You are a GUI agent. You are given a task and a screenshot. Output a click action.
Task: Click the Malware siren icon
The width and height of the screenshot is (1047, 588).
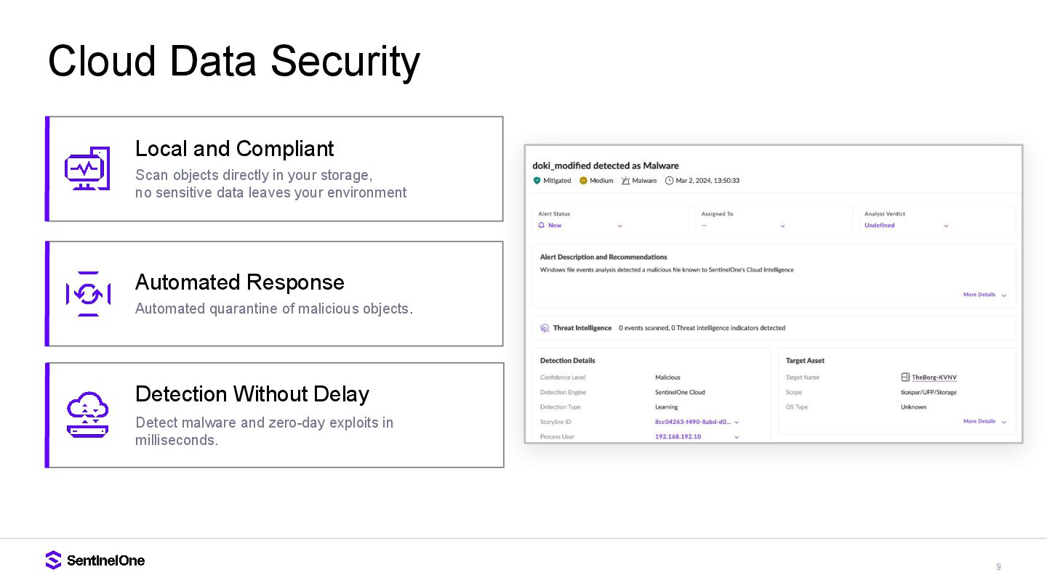pos(625,181)
